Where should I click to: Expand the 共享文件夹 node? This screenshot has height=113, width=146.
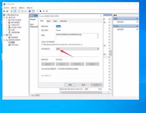pyautogui.click(x=7, y=25)
